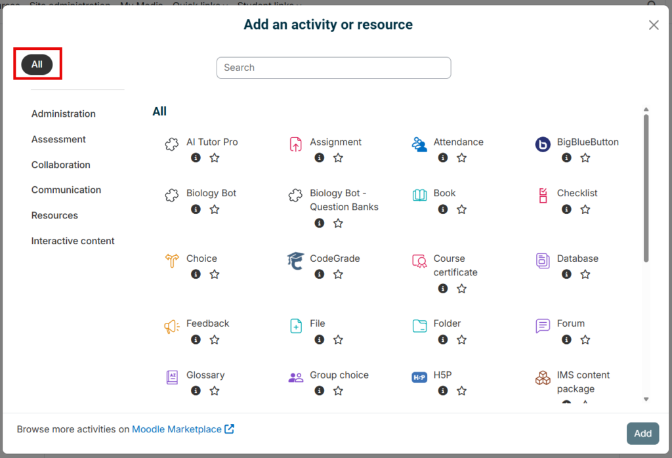Toggle the Checklist favourite star

tap(585, 209)
